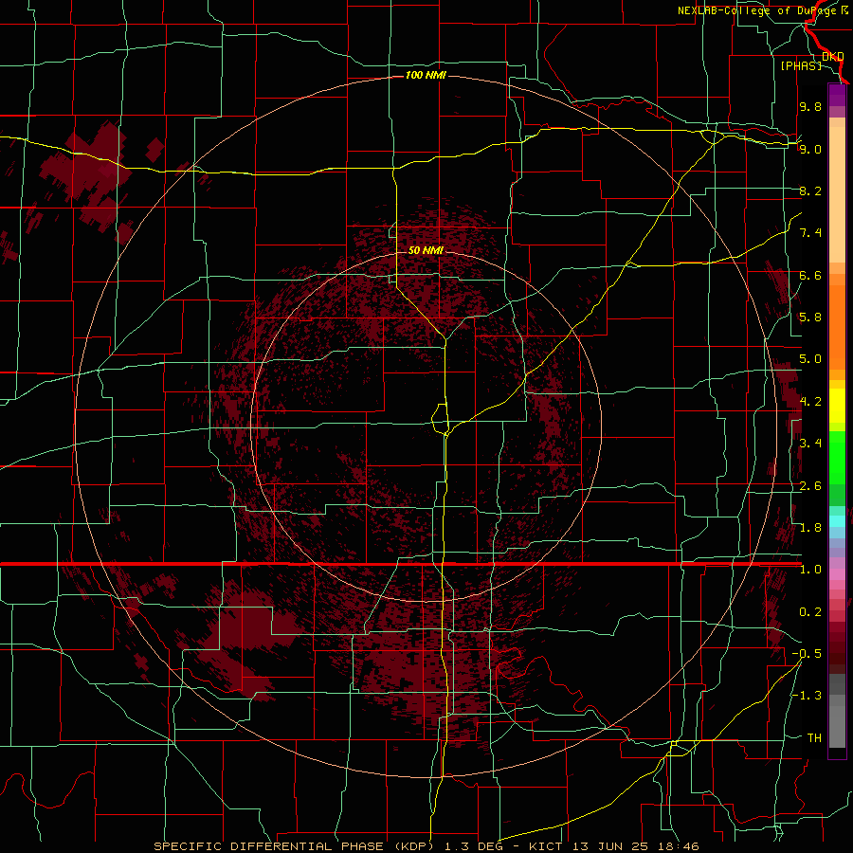Click the NEXLAB-College of DuPage label
This screenshot has height=853, width=853.
(756, 10)
